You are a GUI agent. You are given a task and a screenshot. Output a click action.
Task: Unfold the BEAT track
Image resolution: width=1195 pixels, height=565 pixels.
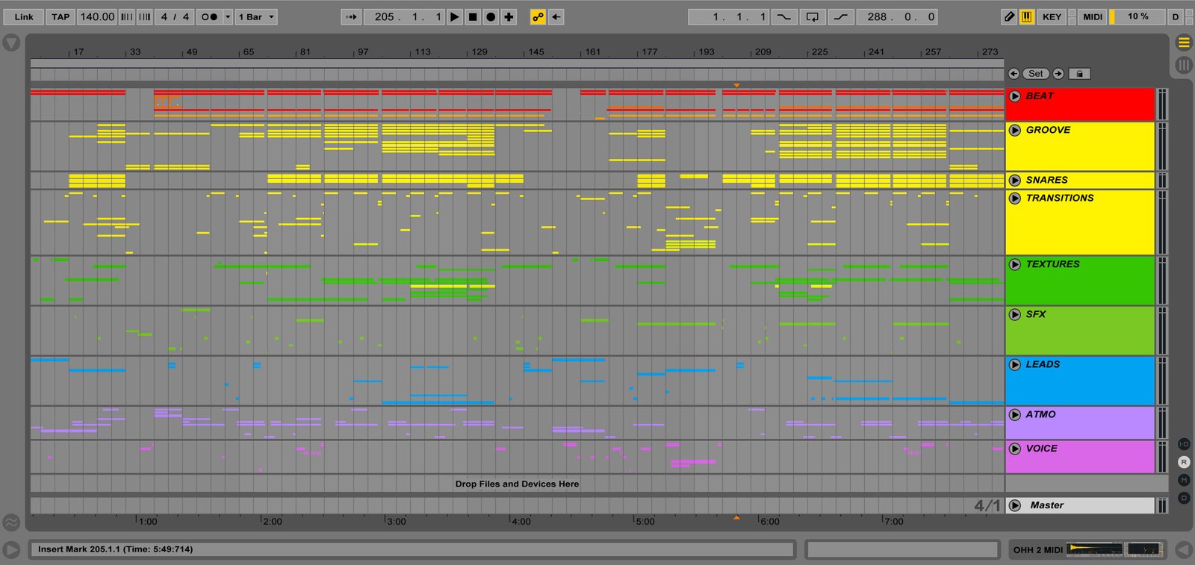pyautogui.click(x=1015, y=96)
